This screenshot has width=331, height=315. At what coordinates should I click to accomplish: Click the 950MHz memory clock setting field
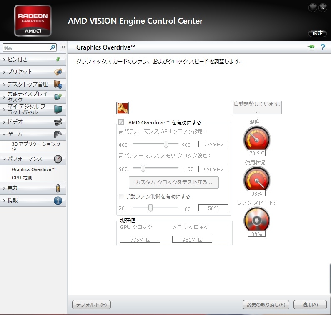(213, 169)
